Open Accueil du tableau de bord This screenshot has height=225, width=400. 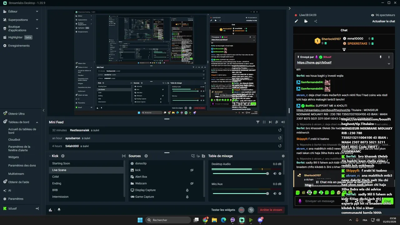click(x=22, y=131)
